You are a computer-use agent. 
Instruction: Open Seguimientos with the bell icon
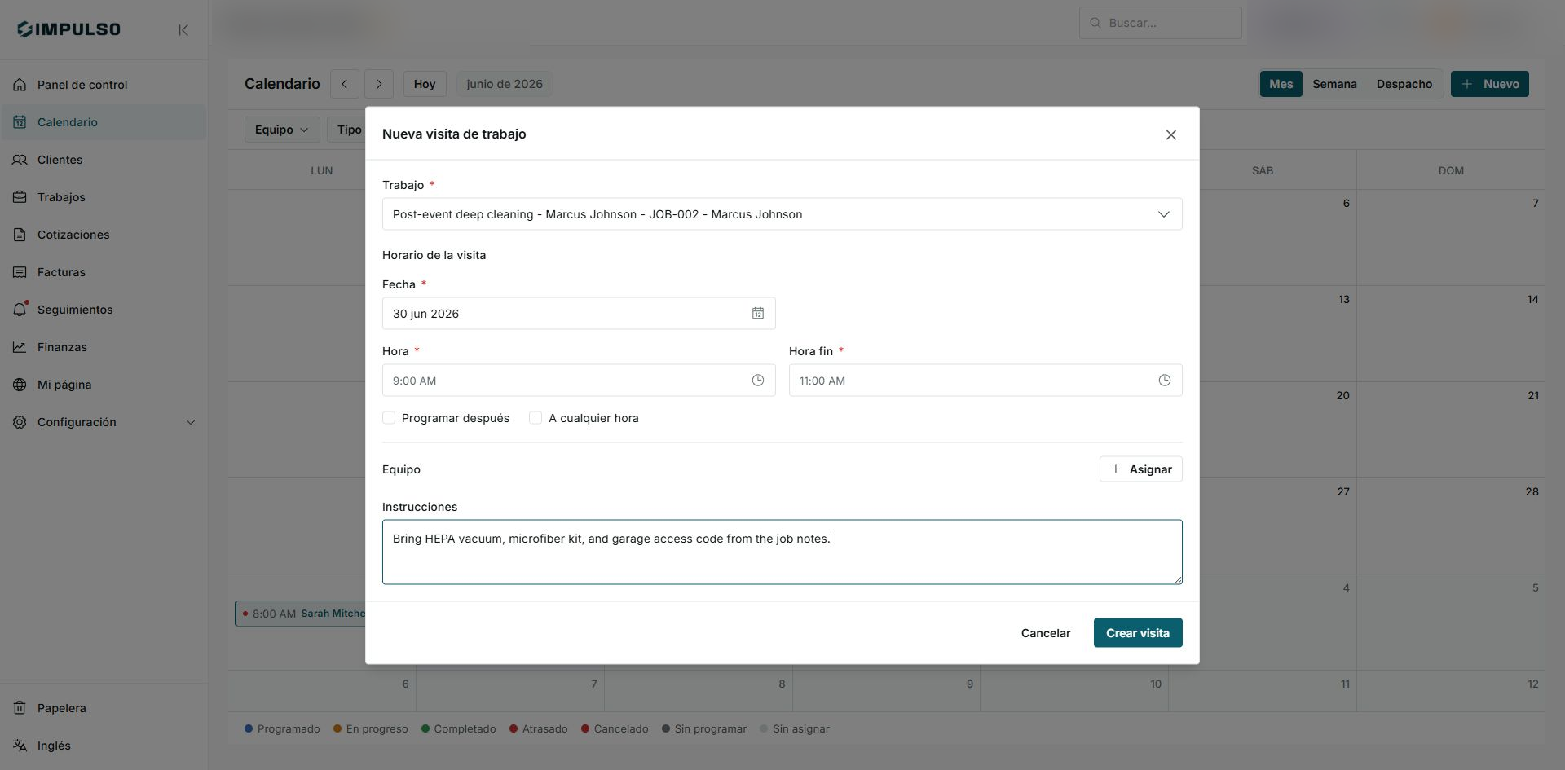tap(20, 310)
